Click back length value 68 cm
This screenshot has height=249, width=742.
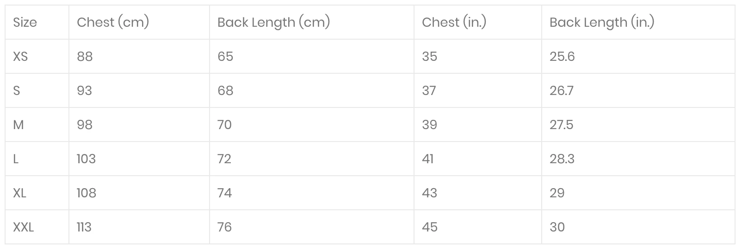pyautogui.click(x=225, y=90)
